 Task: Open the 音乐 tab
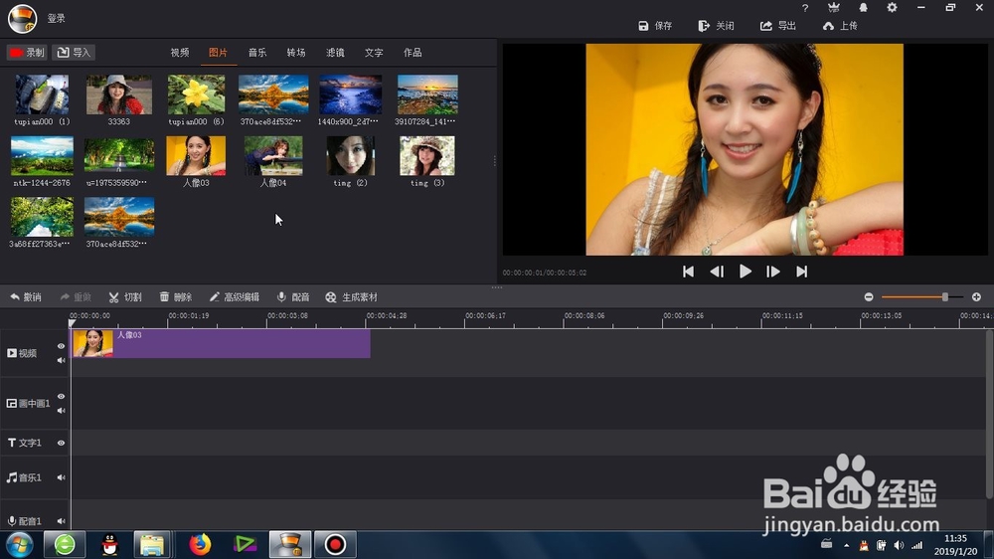[x=256, y=53]
